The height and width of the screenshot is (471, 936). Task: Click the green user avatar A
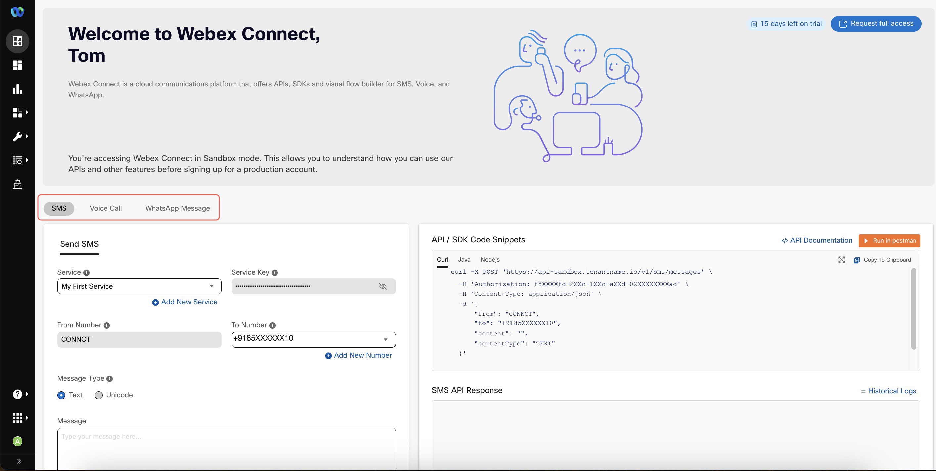(x=18, y=441)
